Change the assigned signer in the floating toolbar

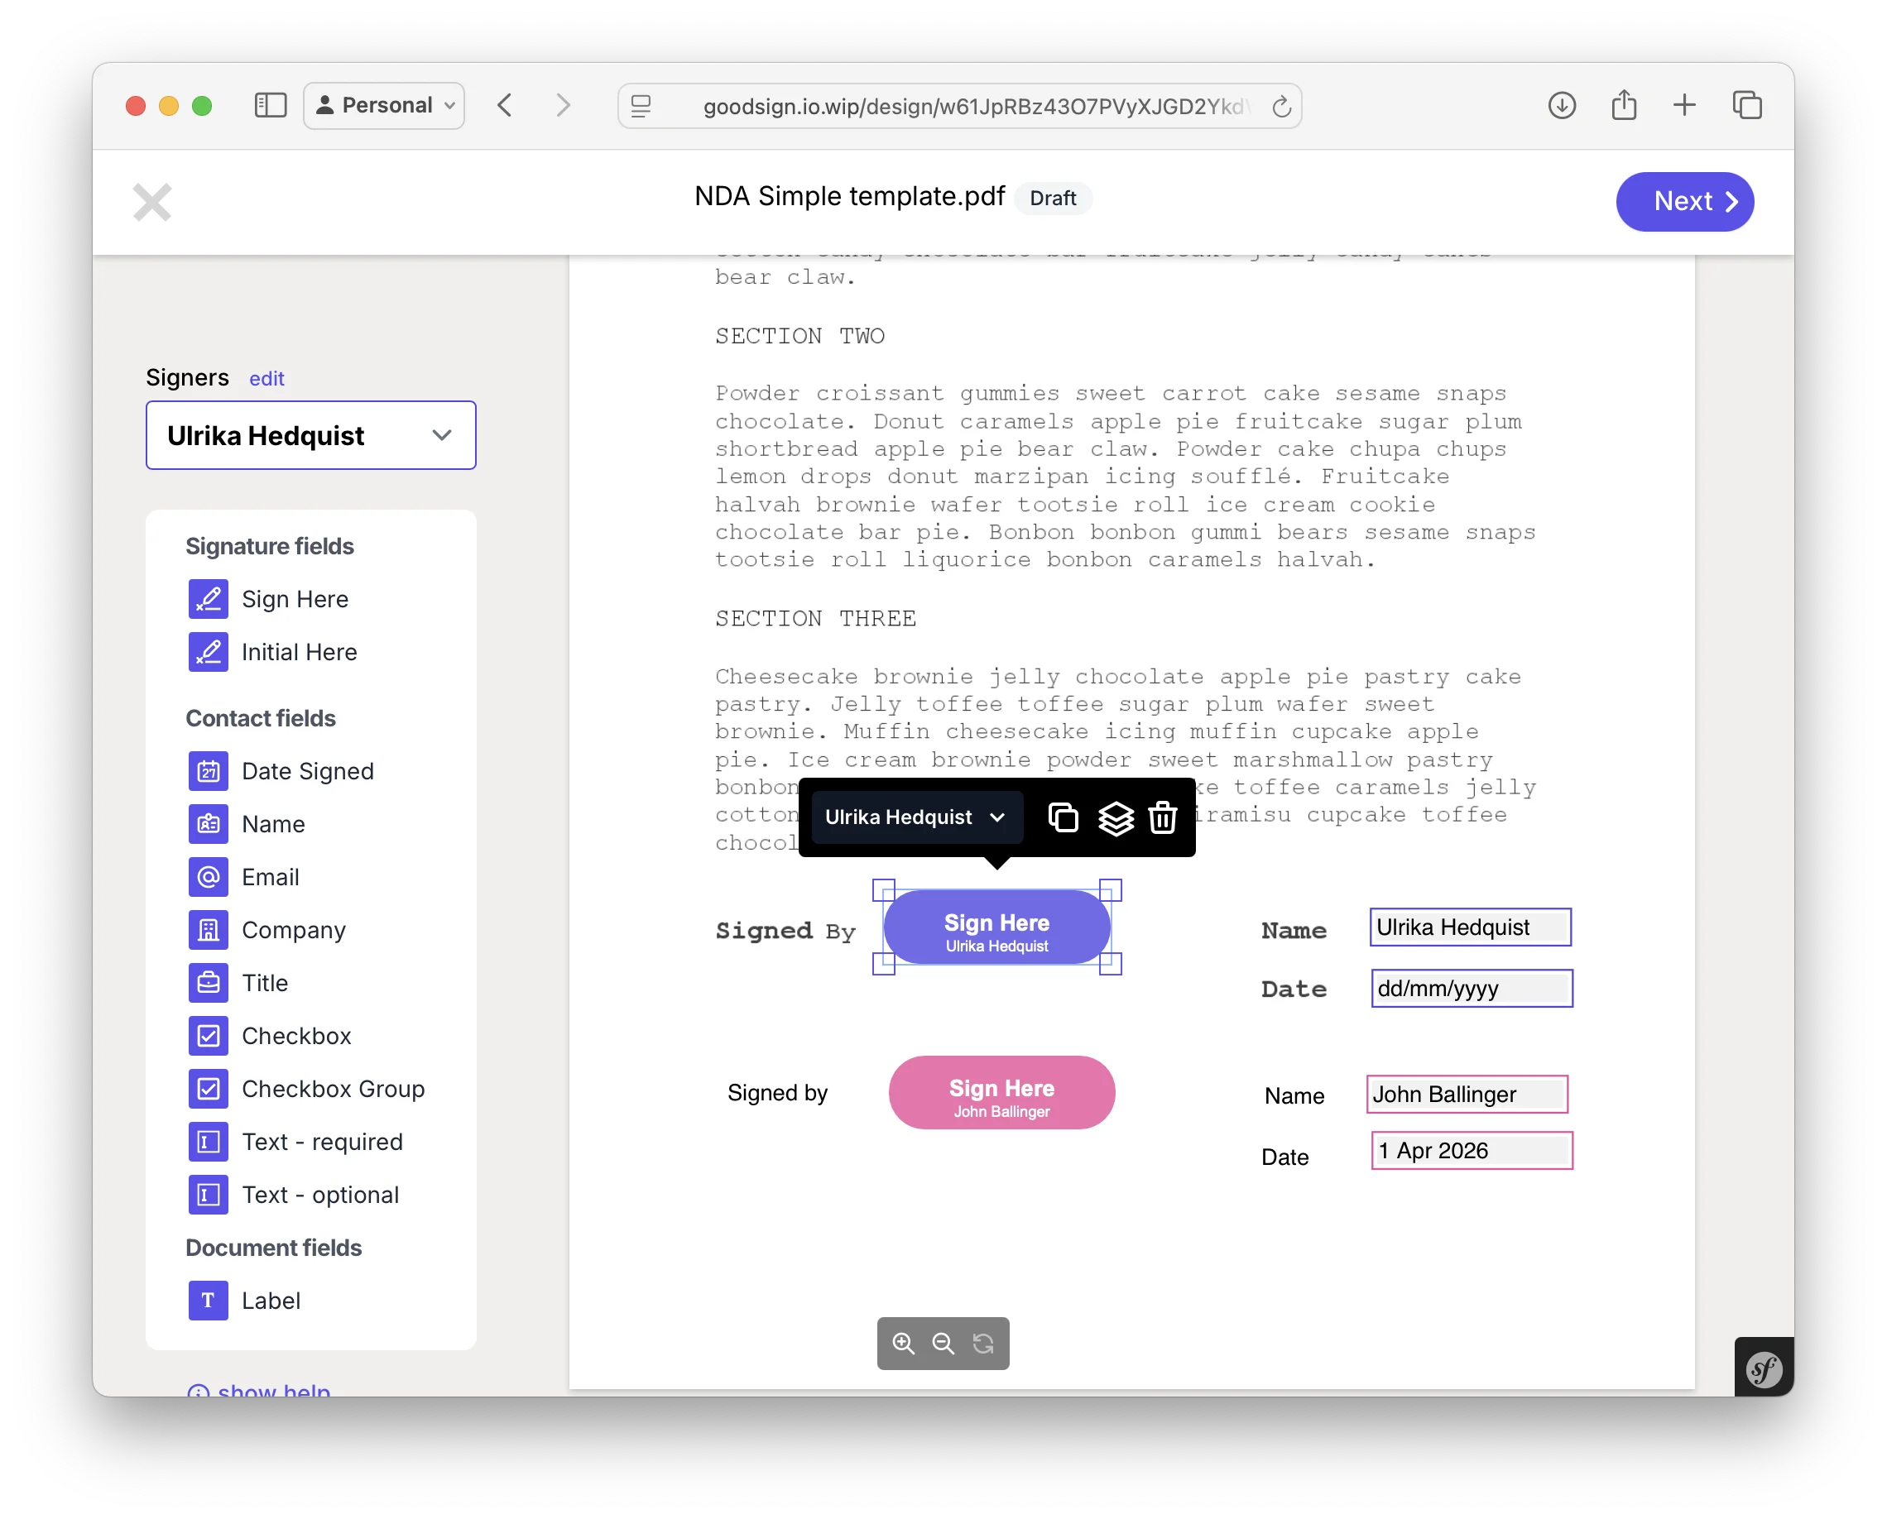tap(915, 817)
